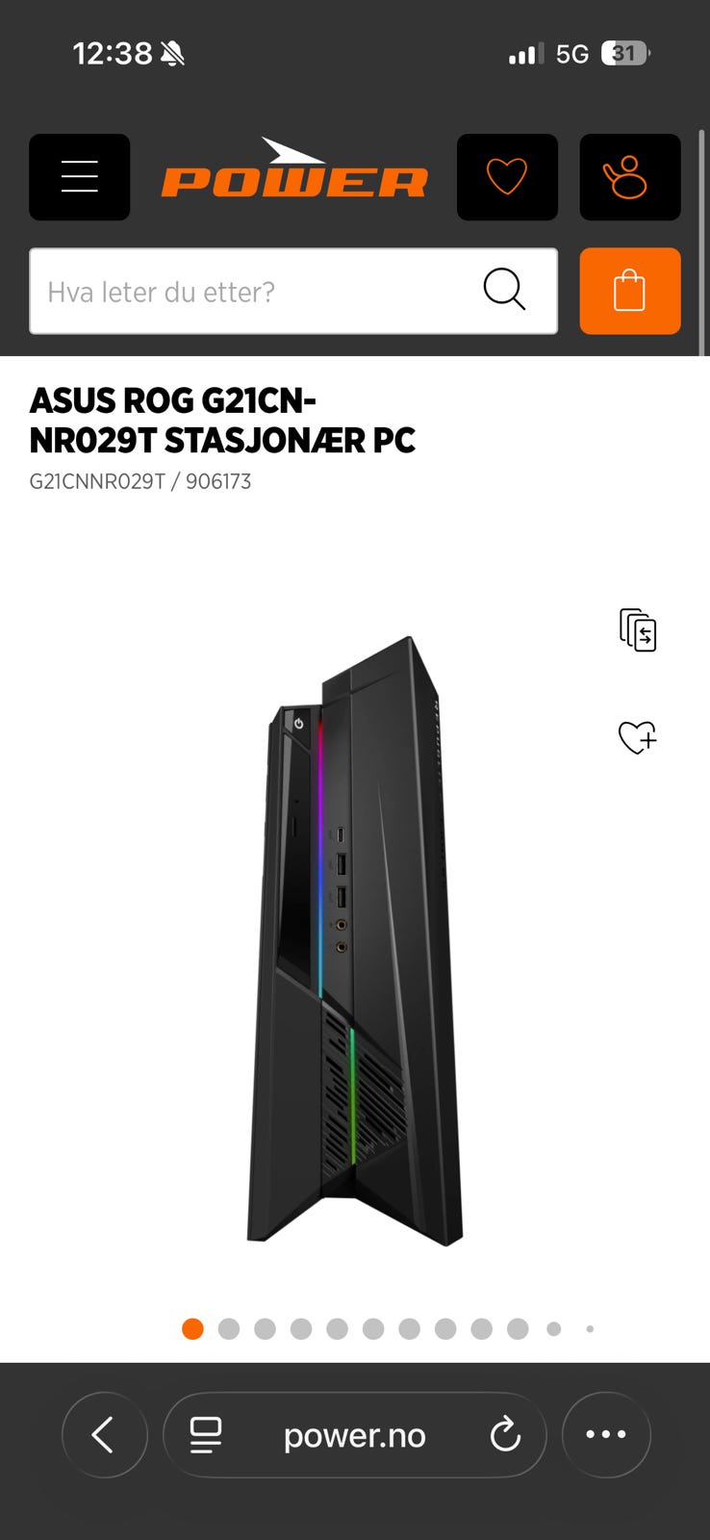Image resolution: width=710 pixels, height=1540 pixels.
Task: Select the first orange carousel dot
Action: pyautogui.click(x=192, y=1329)
